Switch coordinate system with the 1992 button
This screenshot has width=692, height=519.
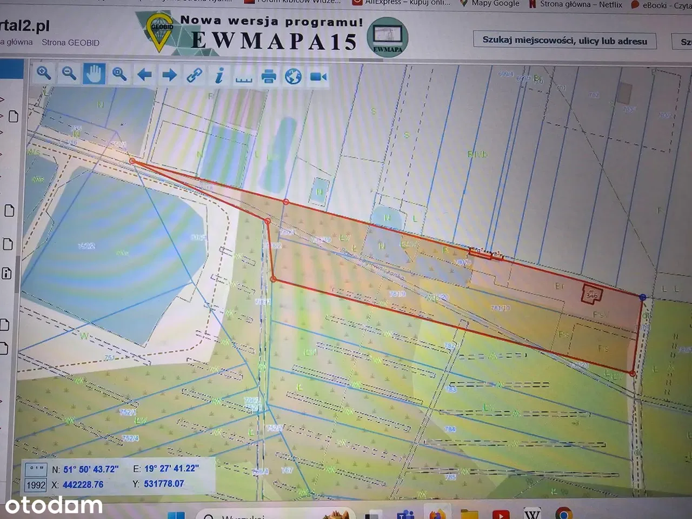click(36, 485)
